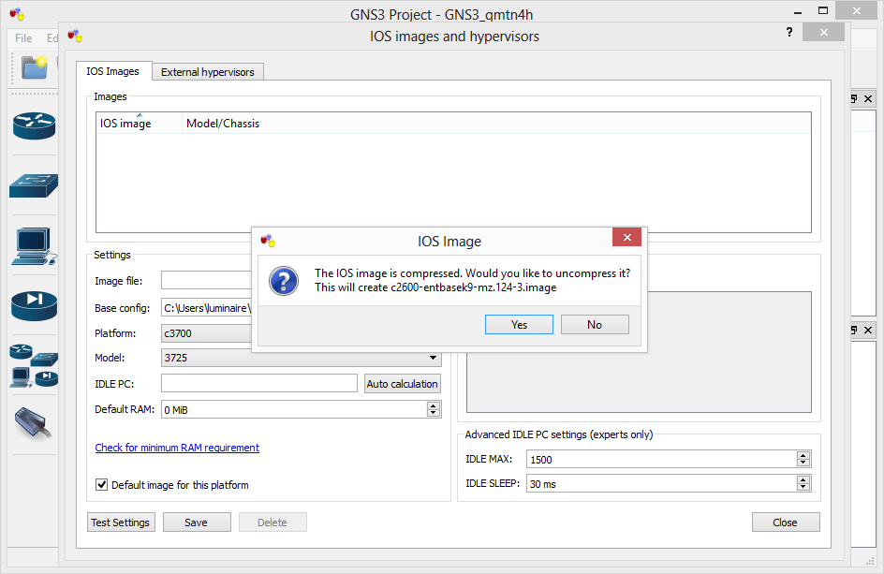The height and width of the screenshot is (574, 884).
Task: Click into the Image file field
Action: [206, 280]
